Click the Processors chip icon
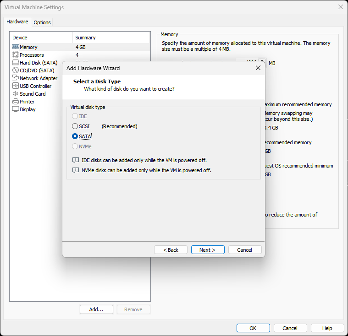The width and height of the screenshot is (348, 336). [x=15, y=55]
